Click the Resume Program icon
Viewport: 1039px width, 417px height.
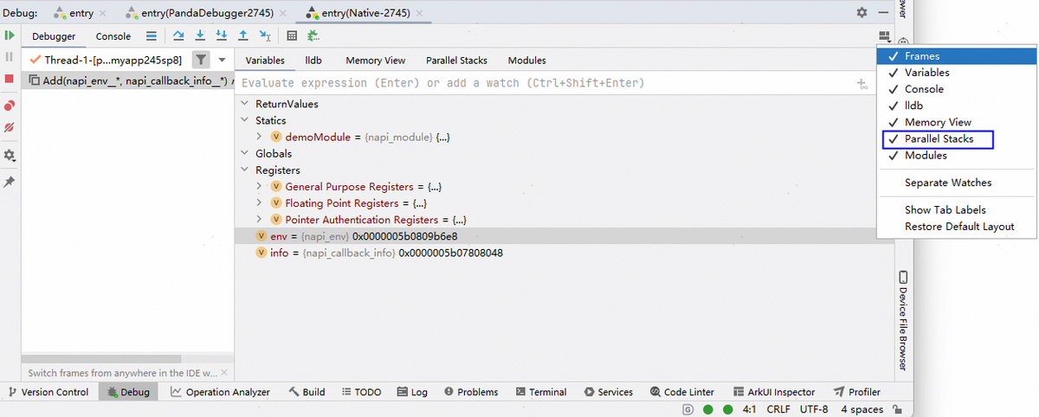(10, 35)
